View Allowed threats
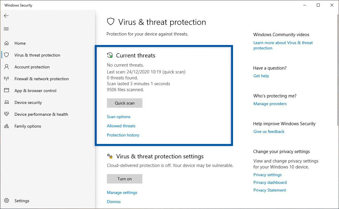This screenshot has height=209, width=339. 121,126
